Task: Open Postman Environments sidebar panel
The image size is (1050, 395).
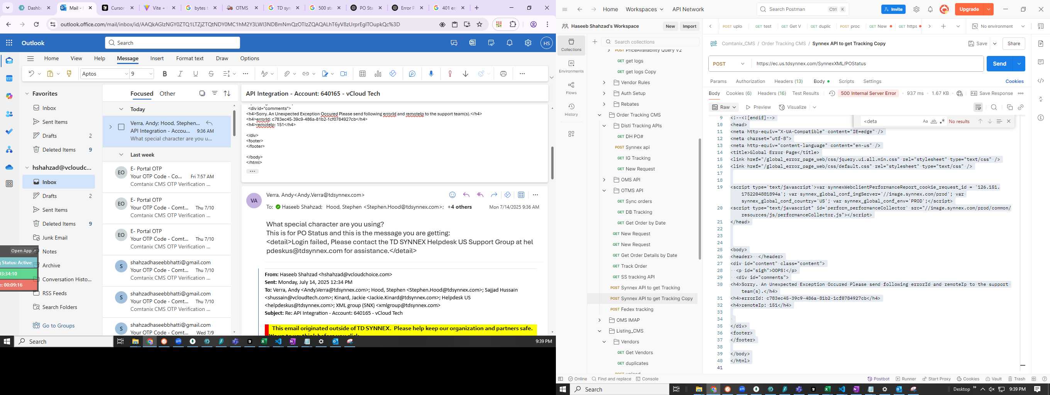Action: click(571, 67)
